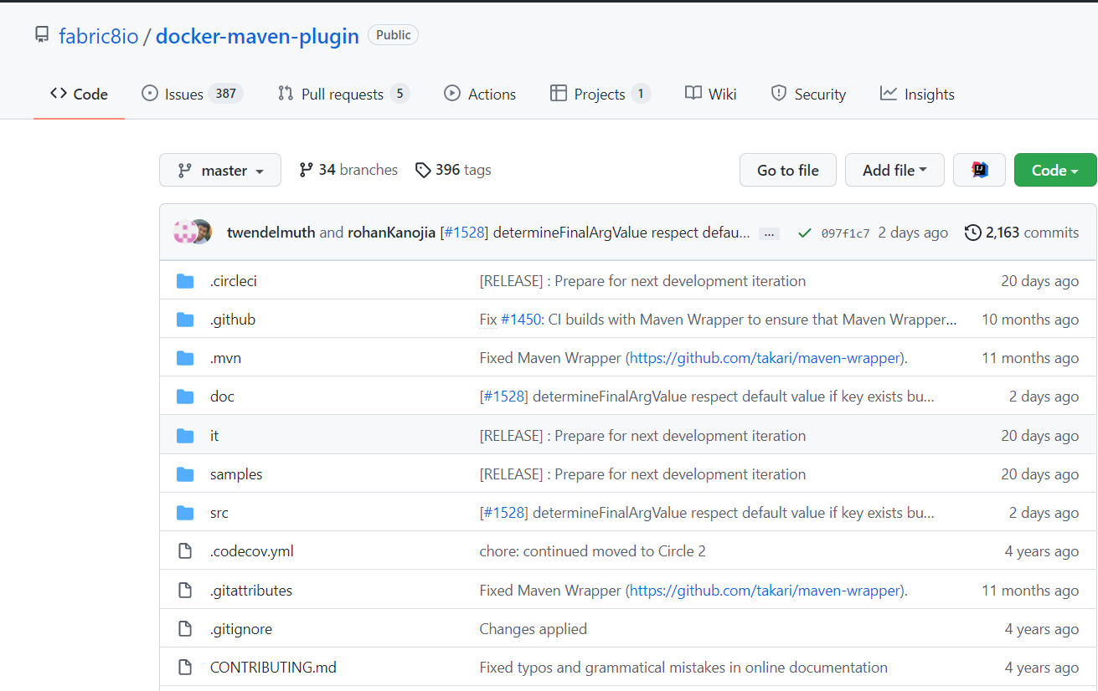Open the Issues tab showing 387

[x=178, y=94]
